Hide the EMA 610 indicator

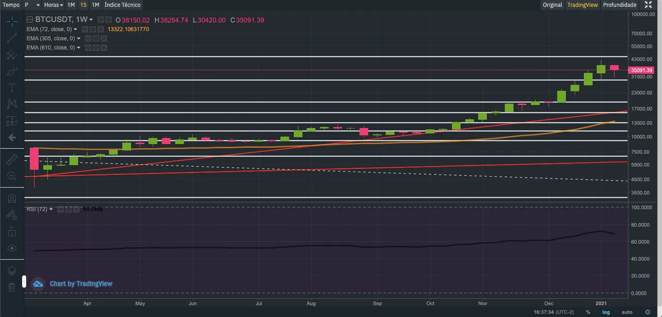tap(88, 47)
